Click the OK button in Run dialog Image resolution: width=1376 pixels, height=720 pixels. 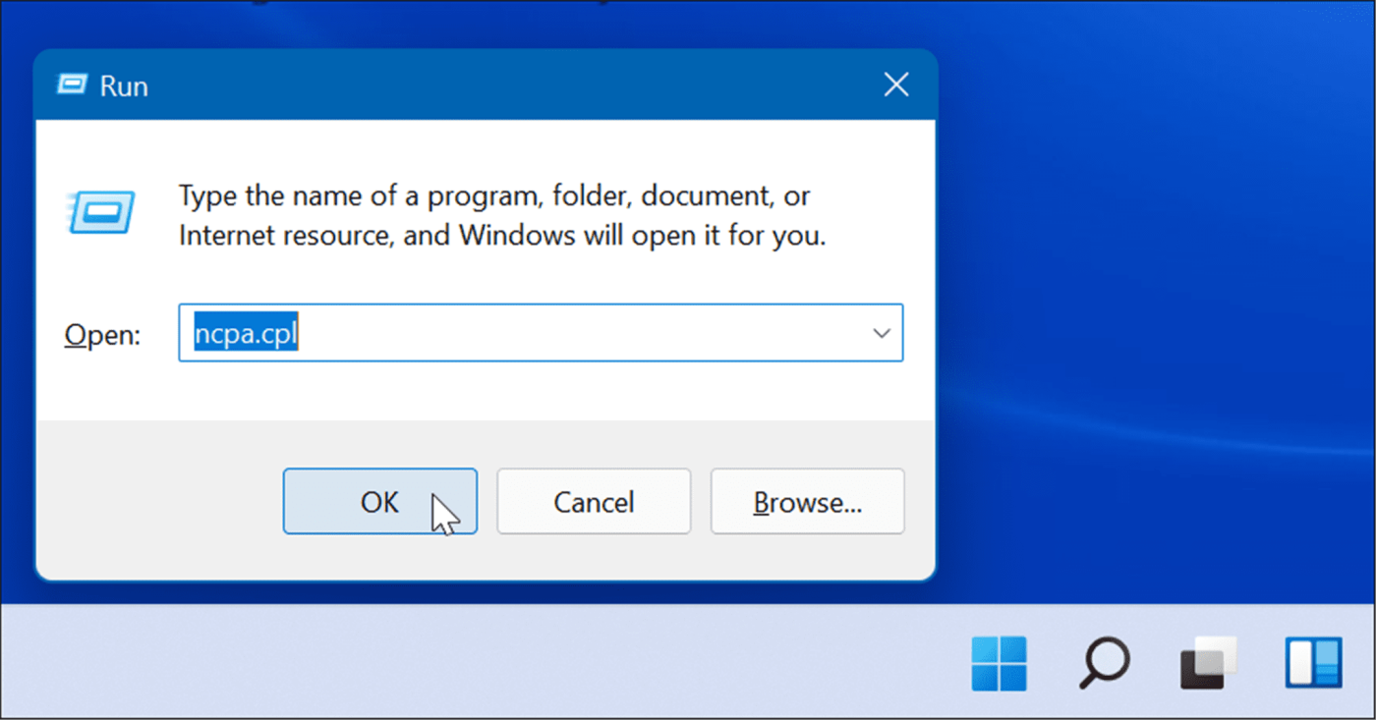pos(379,502)
